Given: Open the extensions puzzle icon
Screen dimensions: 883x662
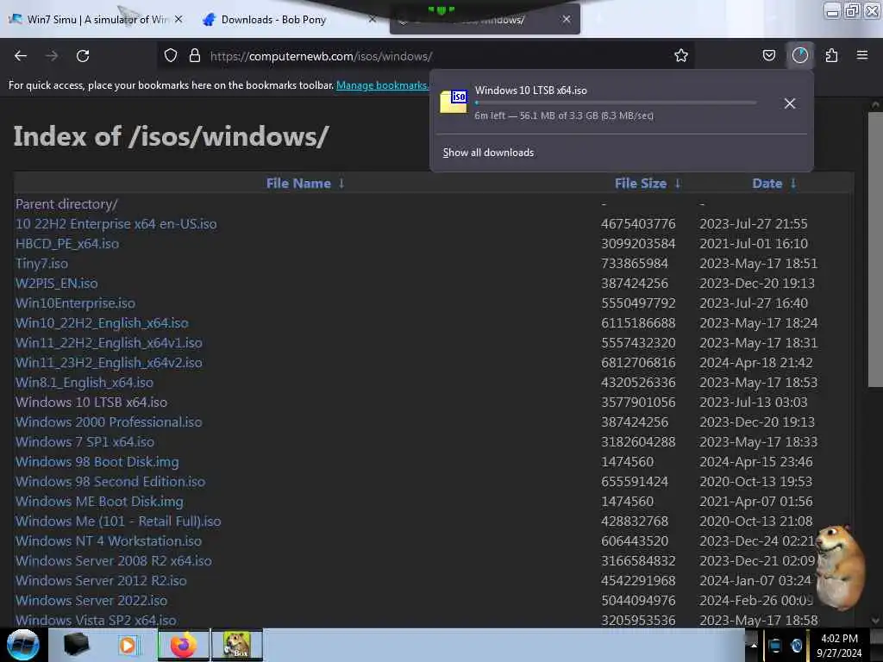Looking at the screenshot, I should (831, 56).
